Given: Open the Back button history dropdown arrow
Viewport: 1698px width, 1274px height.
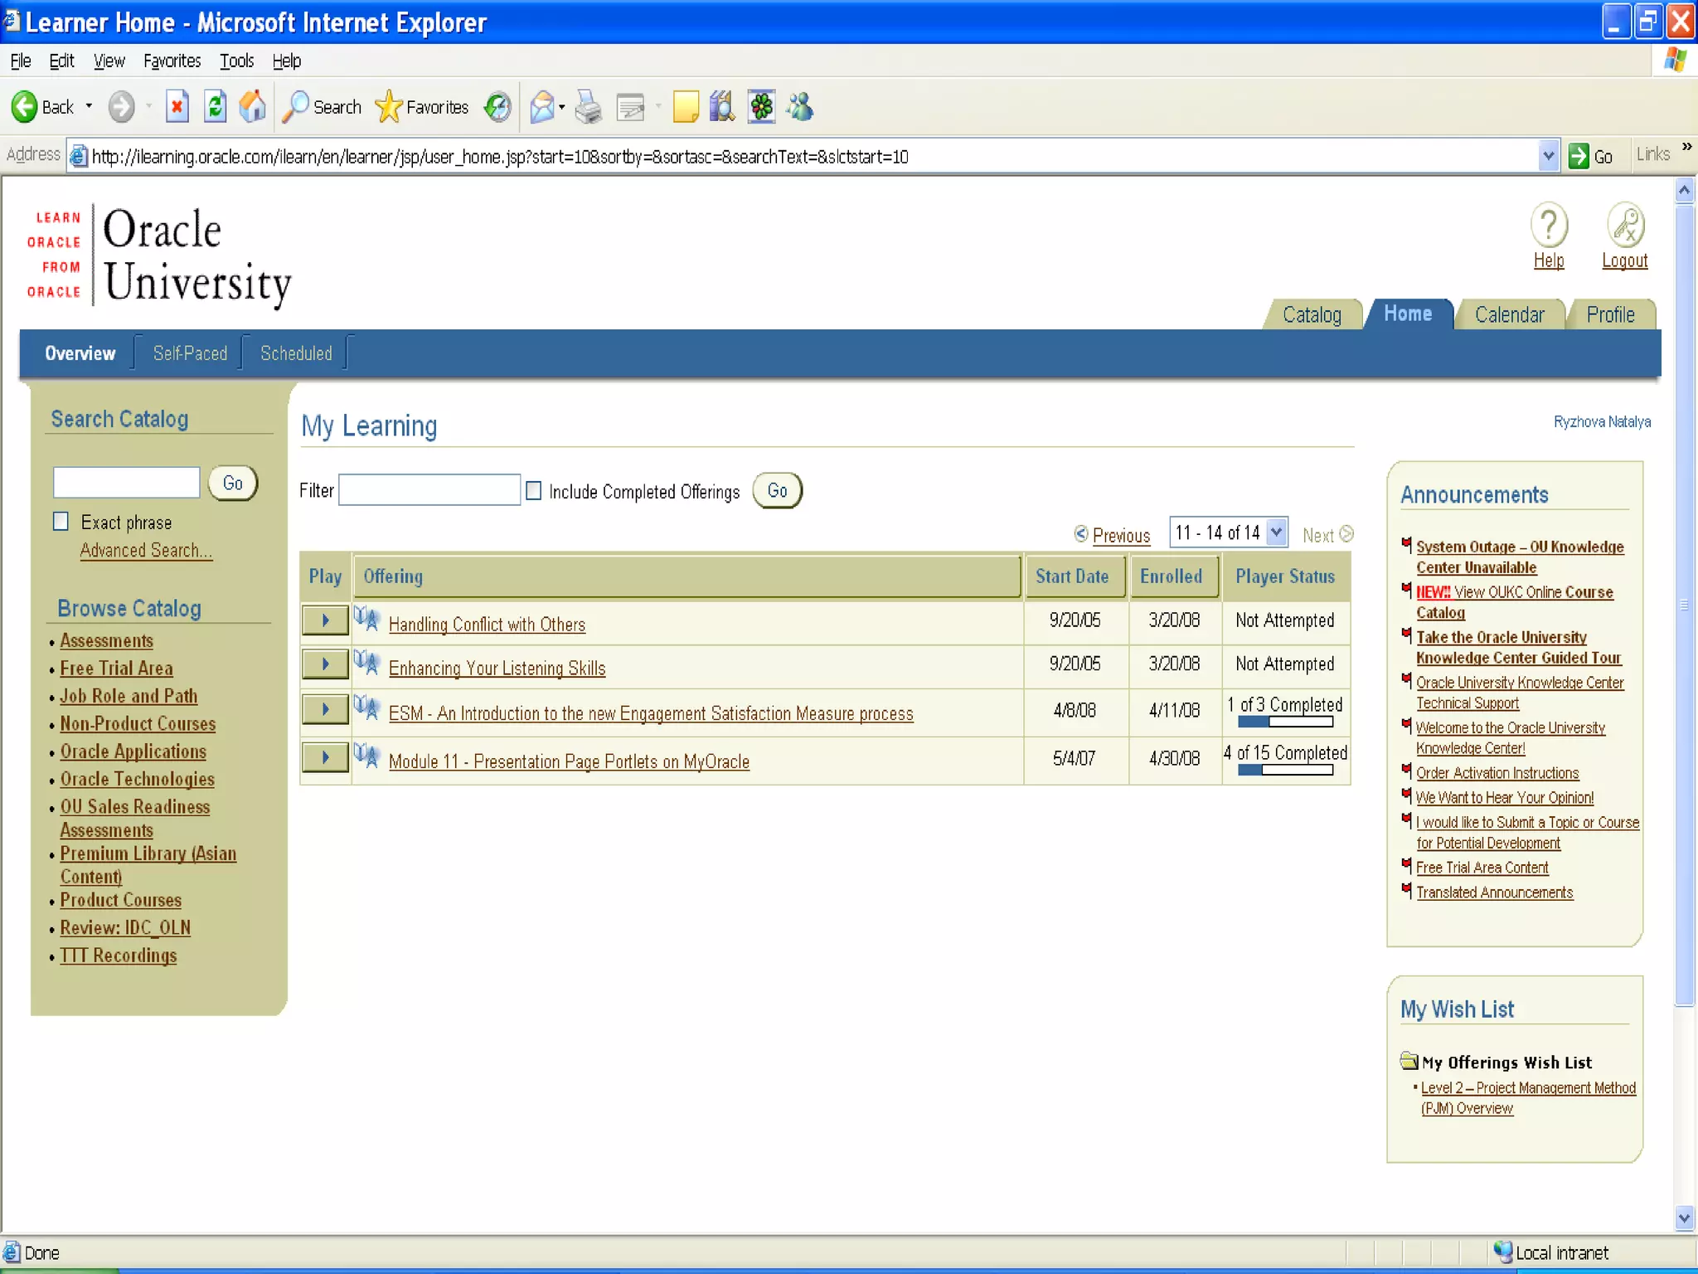Looking at the screenshot, I should click(x=89, y=107).
